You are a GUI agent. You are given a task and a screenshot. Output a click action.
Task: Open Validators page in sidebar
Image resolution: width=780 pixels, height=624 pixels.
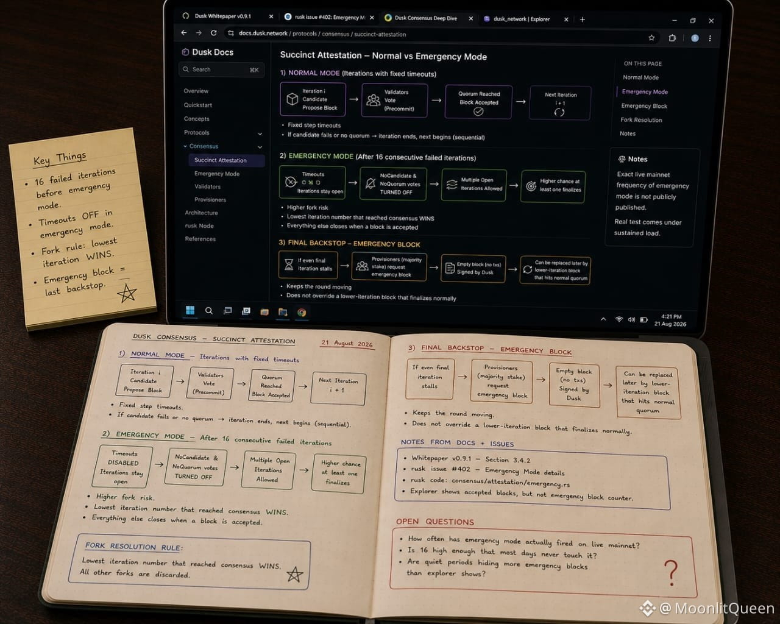point(208,186)
